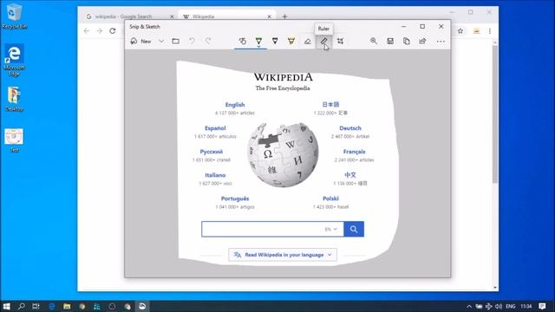Open File Explorer from the taskbar
The height and width of the screenshot is (312, 555).
(67, 306)
